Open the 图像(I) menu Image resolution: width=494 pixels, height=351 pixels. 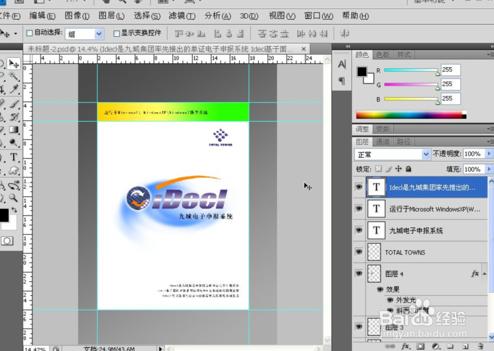(x=77, y=16)
